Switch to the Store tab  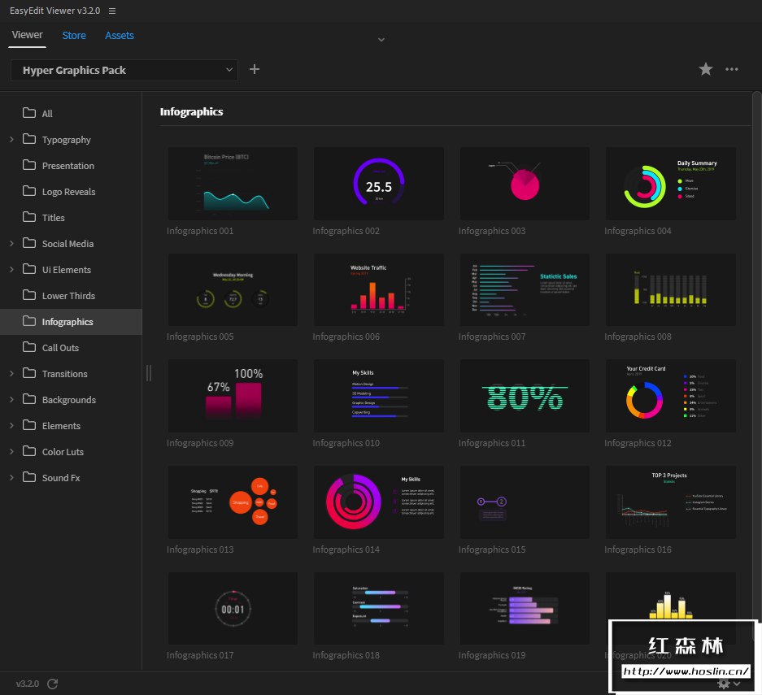tap(74, 36)
